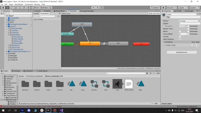This screenshot has height=113, width=201.
Task: Open the custom editor tools icon
Action: click(28, 8)
